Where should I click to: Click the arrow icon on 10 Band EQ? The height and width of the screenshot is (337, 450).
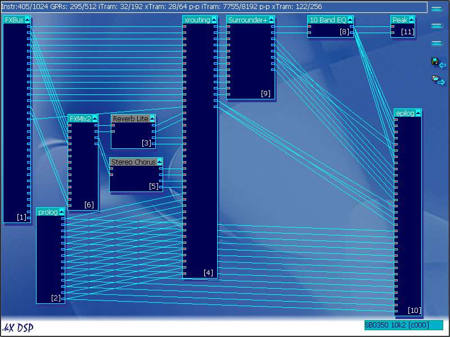pyautogui.click(x=351, y=20)
